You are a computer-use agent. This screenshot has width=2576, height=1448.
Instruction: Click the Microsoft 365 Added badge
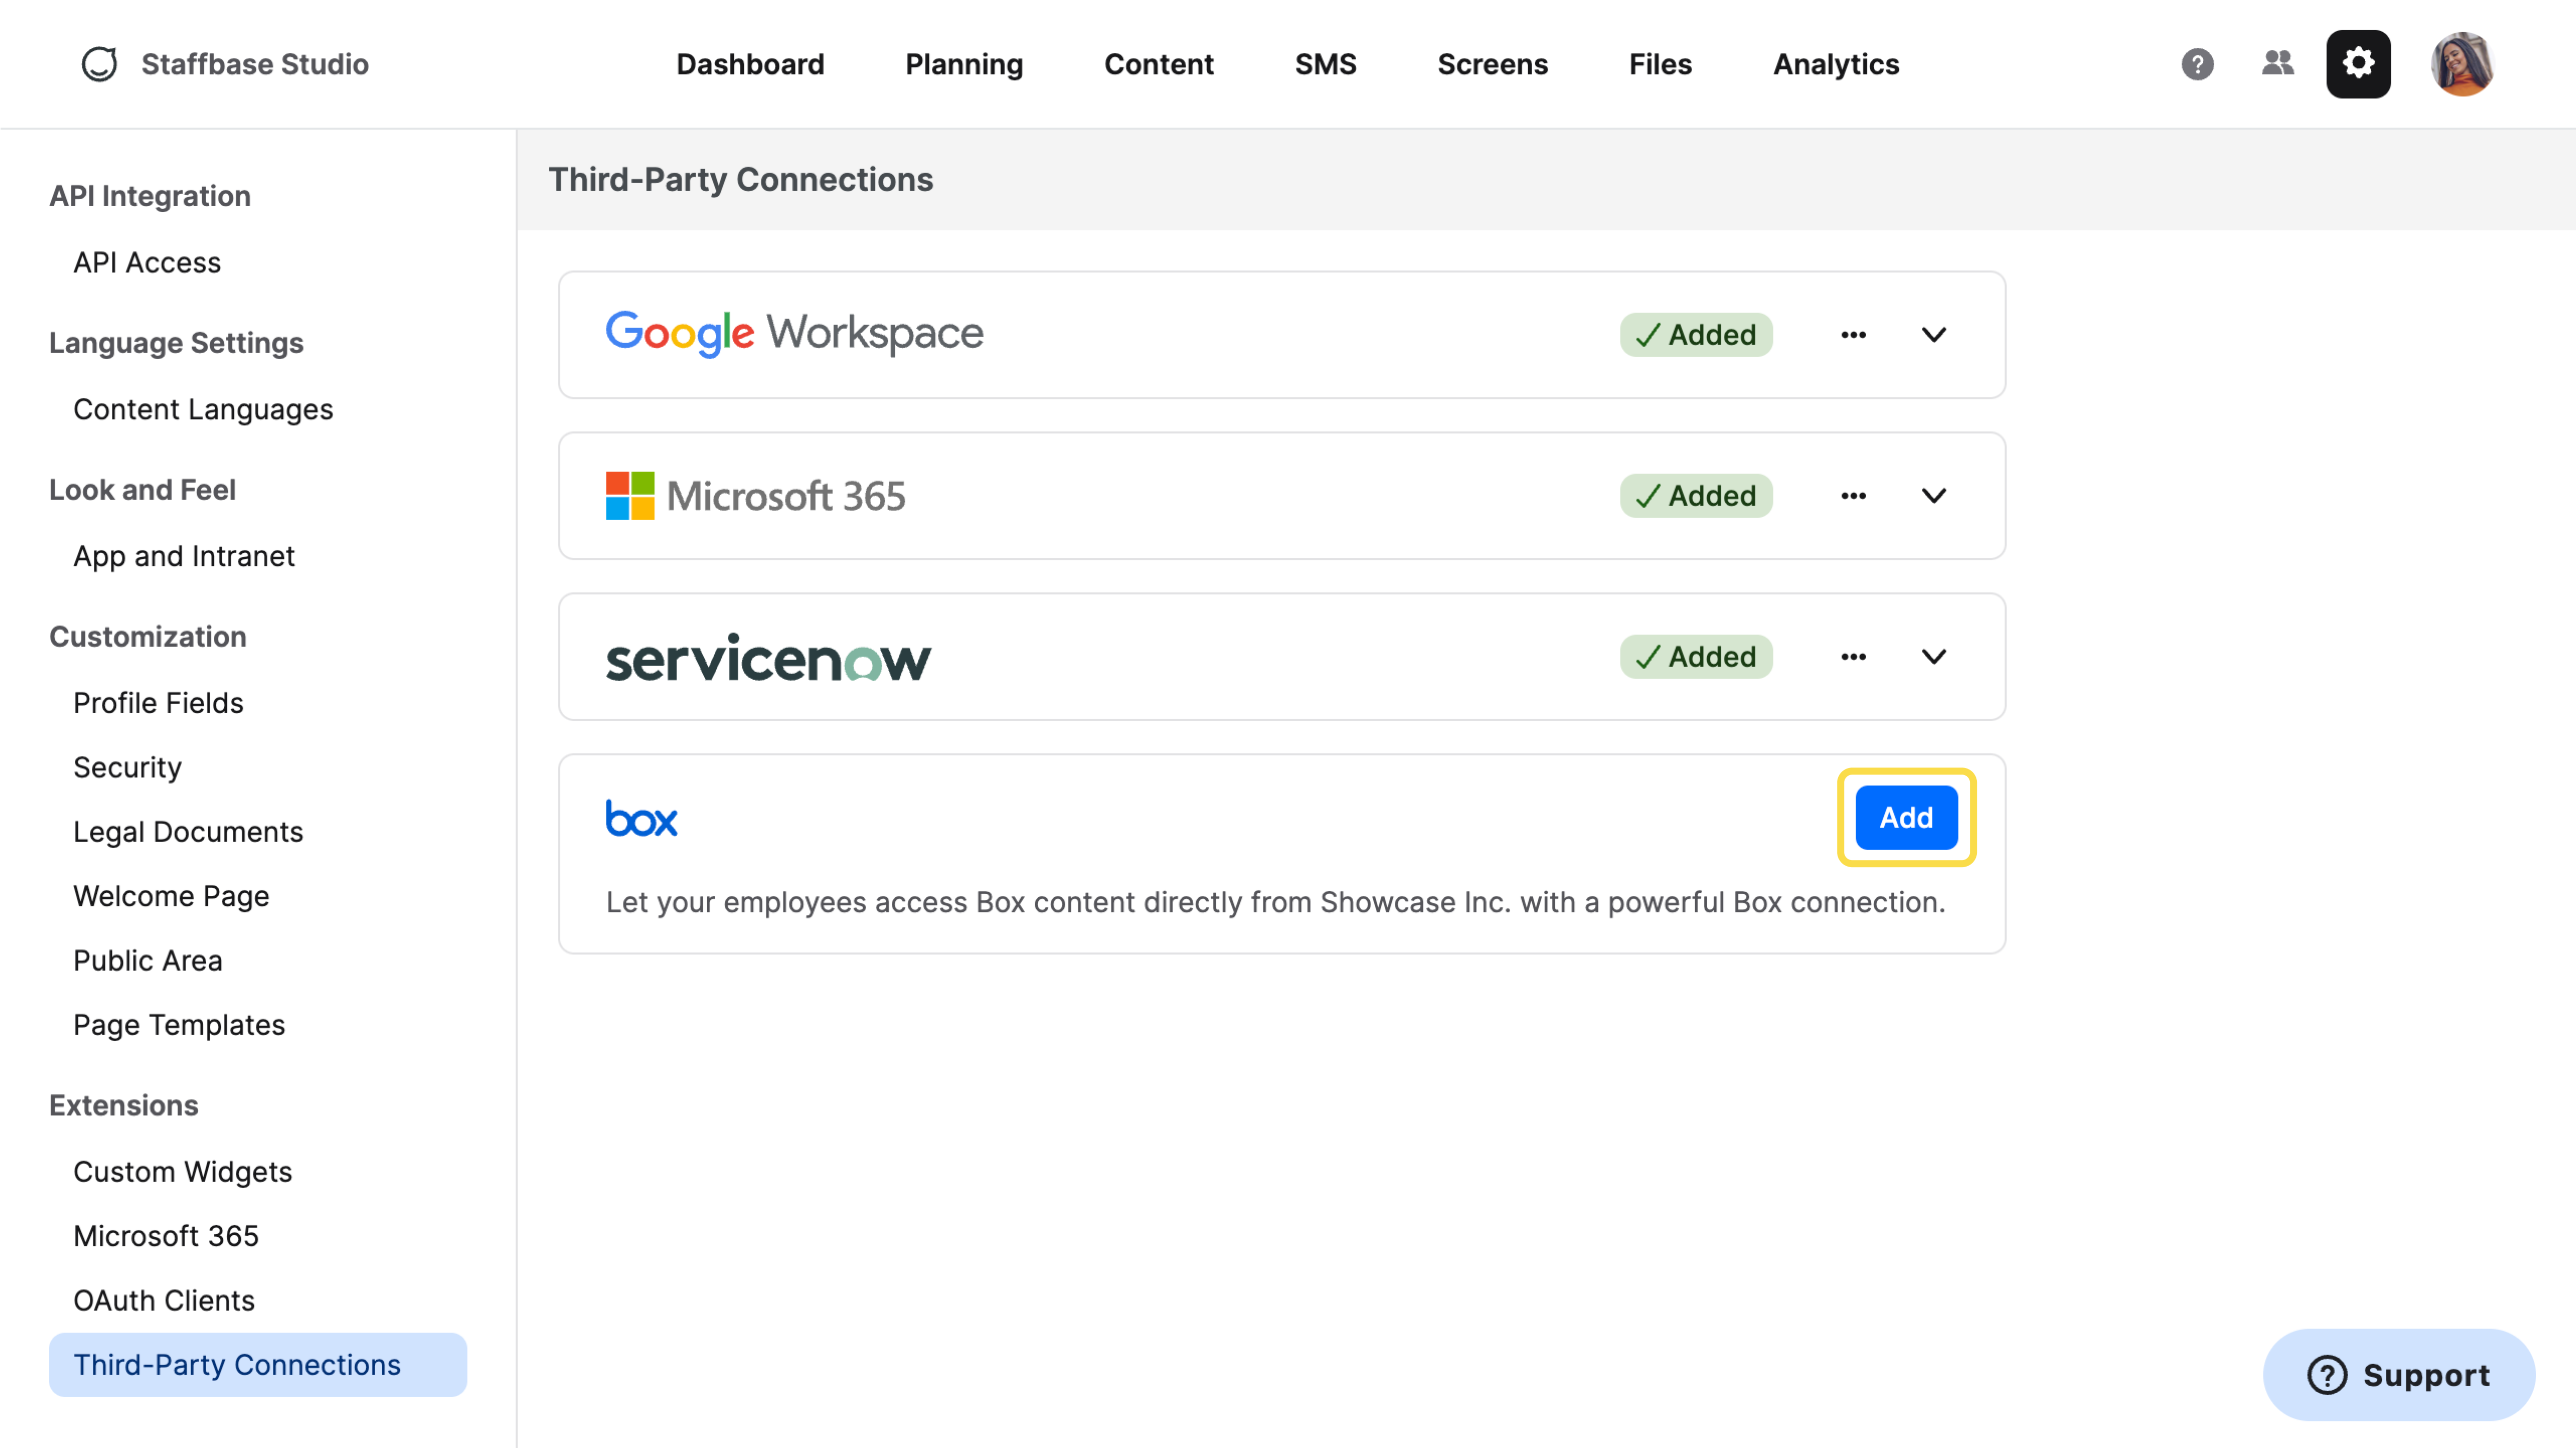click(x=1696, y=496)
